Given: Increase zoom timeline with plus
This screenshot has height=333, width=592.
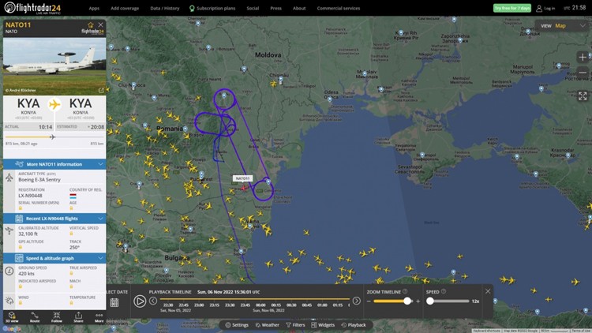Looking at the screenshot, I should pos(418,301).
